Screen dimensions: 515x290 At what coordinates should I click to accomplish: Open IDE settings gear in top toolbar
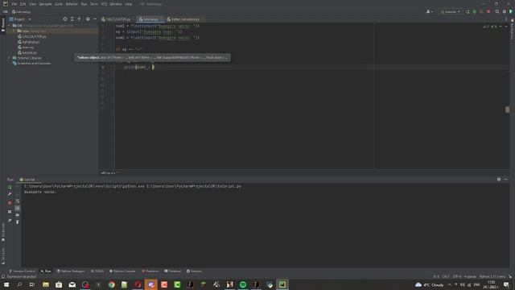point(505,12)
